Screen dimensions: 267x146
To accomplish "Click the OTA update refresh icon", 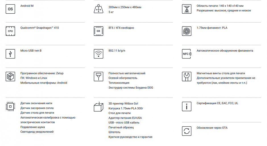I will (x=187, y=131).
